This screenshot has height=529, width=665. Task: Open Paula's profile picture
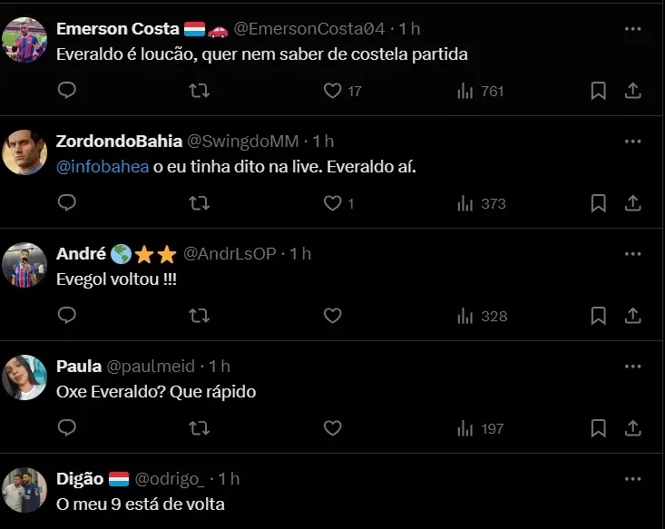coord(24,377)
